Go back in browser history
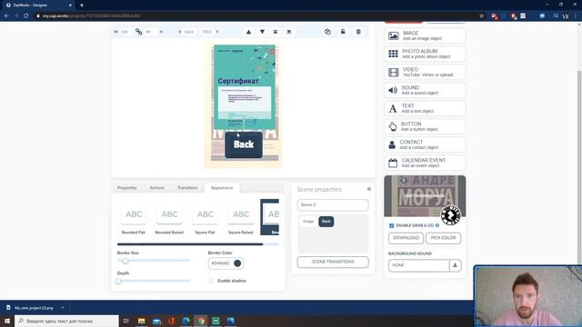This screenshot has width=582, height=327. click(6, 16)
